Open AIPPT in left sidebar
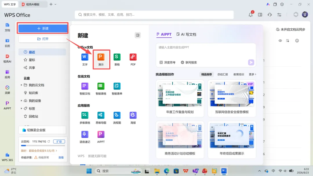 click(x=7, y=106)
